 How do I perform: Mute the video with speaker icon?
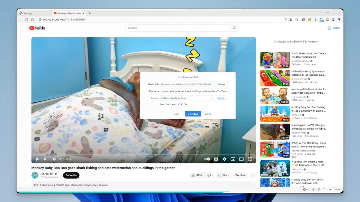click(x=54, y=159)
